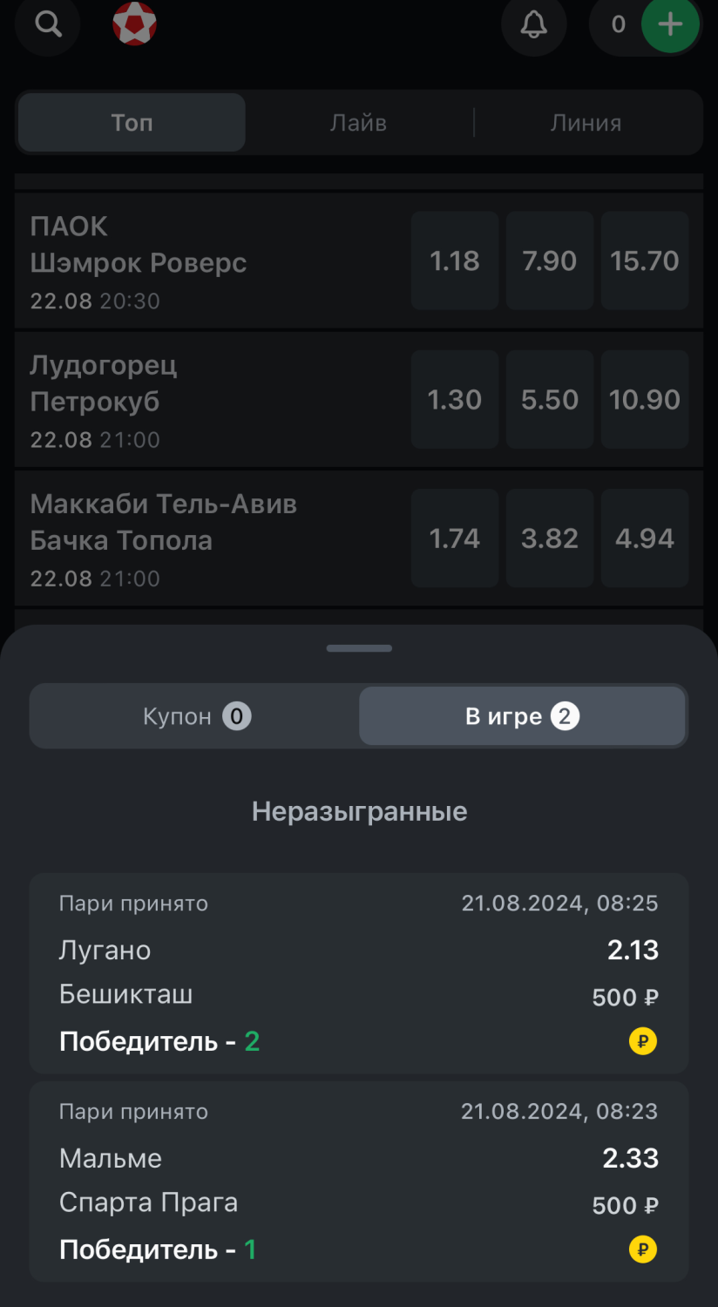The width and height of the screenshot is (718, 1307).
Task: Pick odds 1.18 for ПАОК win
Action: [455, 261]
